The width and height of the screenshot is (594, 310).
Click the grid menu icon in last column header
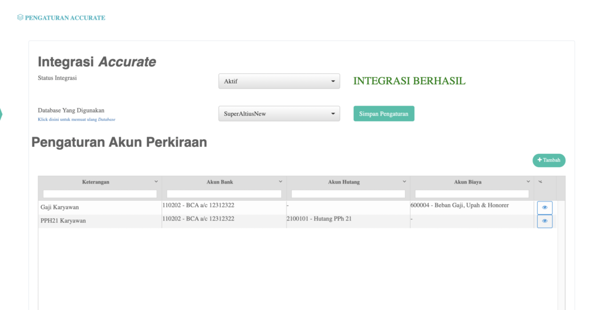pyautogui.click(x=540, y=182)
